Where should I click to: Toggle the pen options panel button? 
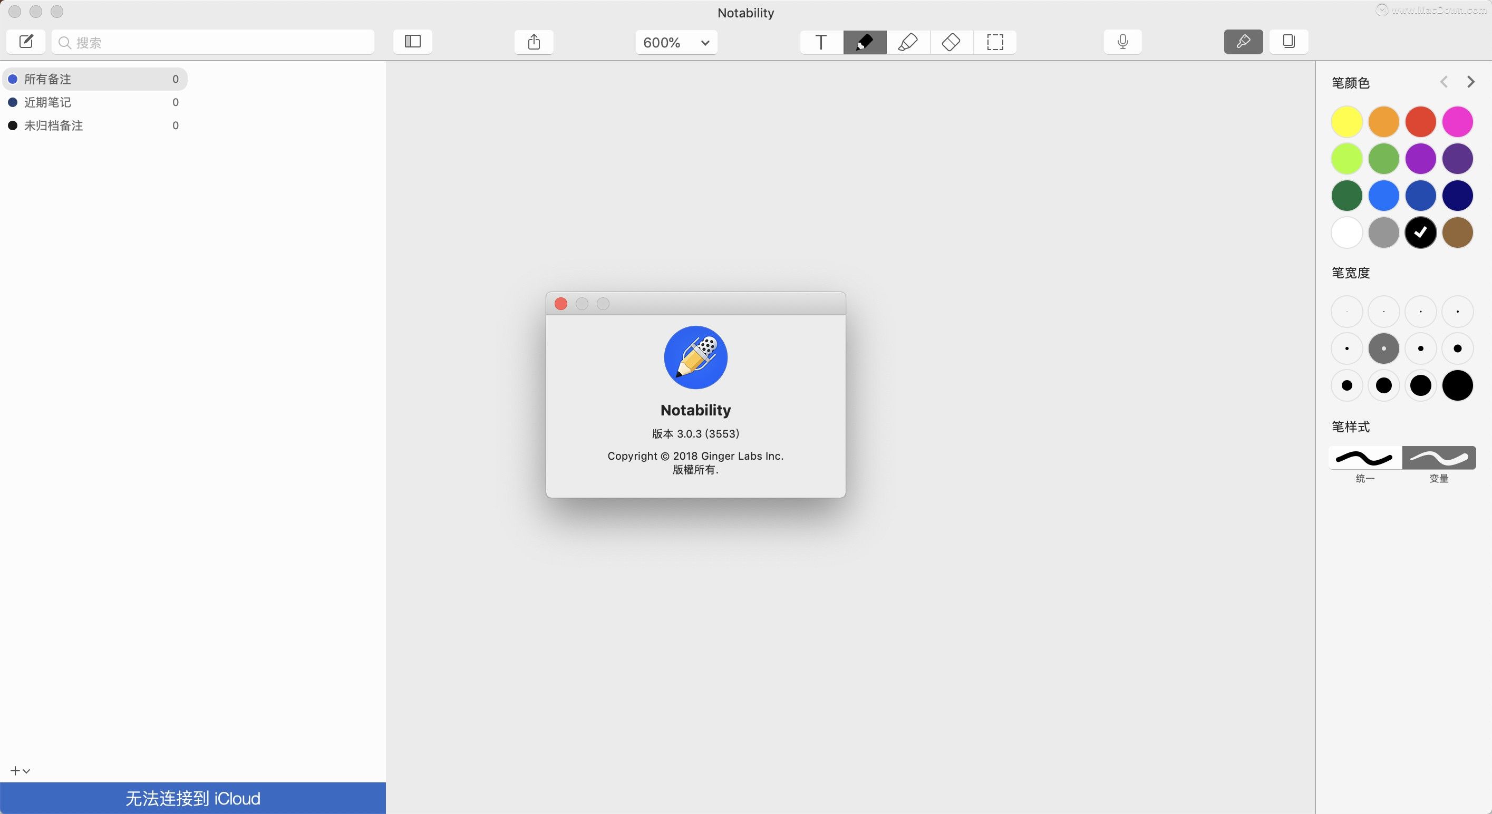click(x=1243, y=42)
